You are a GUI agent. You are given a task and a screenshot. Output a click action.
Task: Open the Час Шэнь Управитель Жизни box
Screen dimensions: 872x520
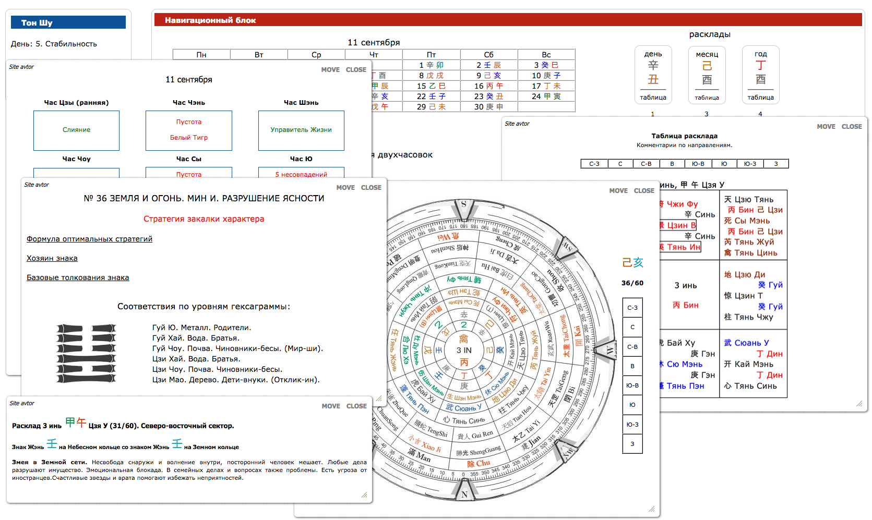click(x=301, y=130)
